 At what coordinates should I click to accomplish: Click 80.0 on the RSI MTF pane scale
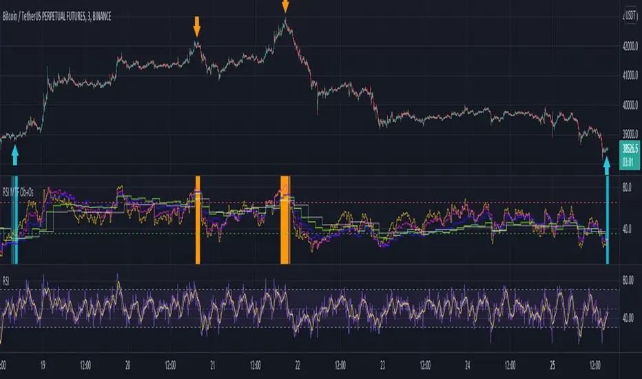coord(627,187)
